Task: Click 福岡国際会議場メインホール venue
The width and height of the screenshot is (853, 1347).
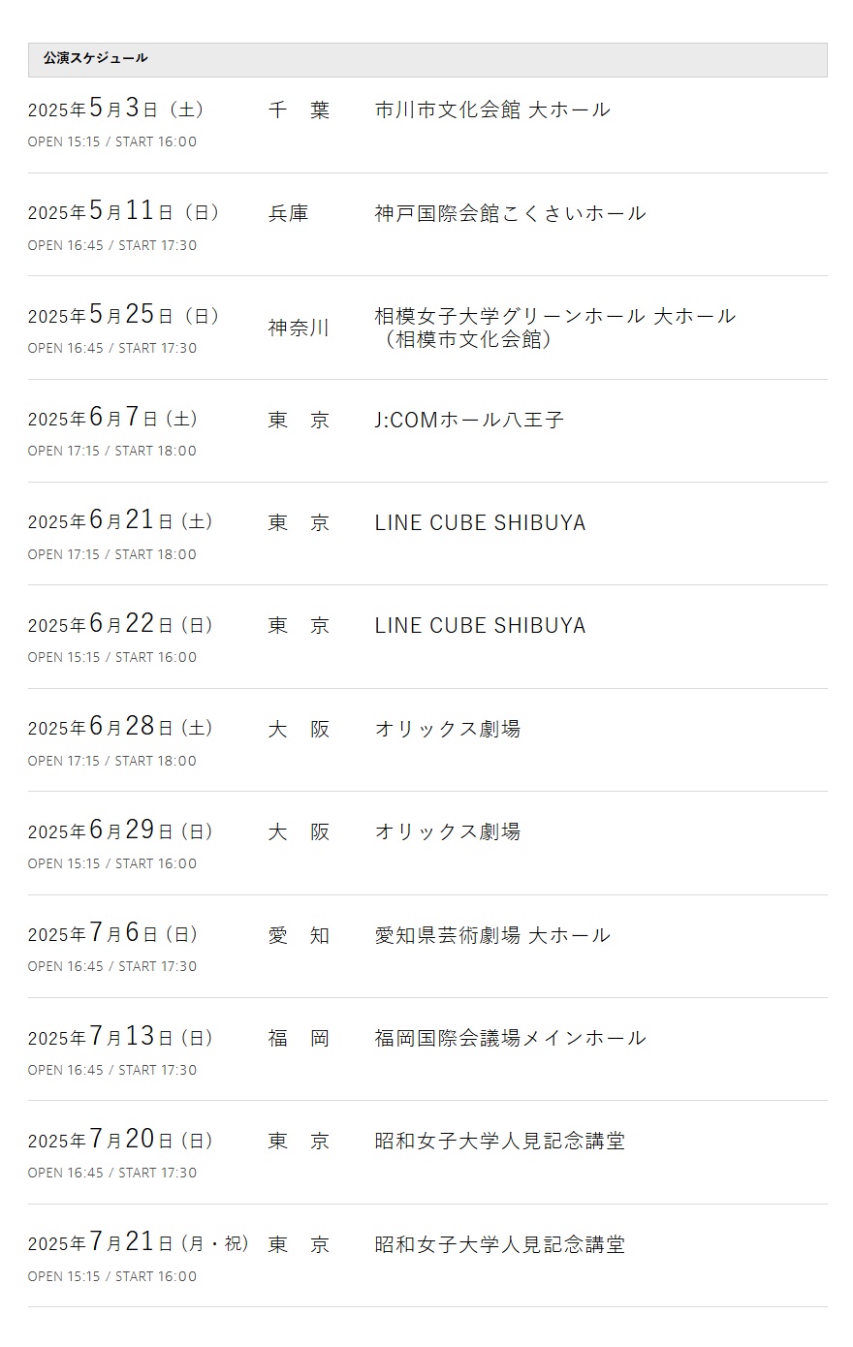Action: (x=510, y=1038)
